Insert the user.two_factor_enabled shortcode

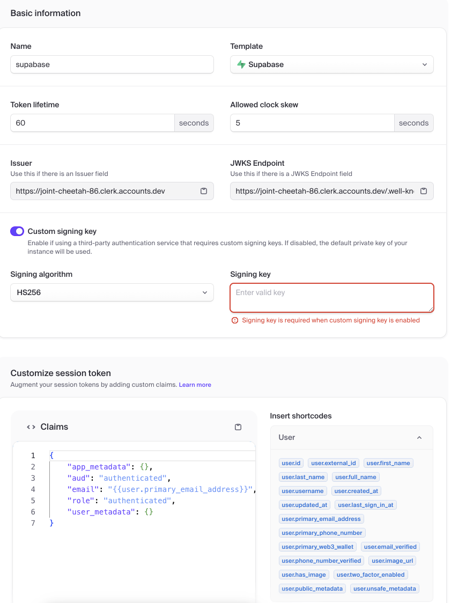coord(371,575)
